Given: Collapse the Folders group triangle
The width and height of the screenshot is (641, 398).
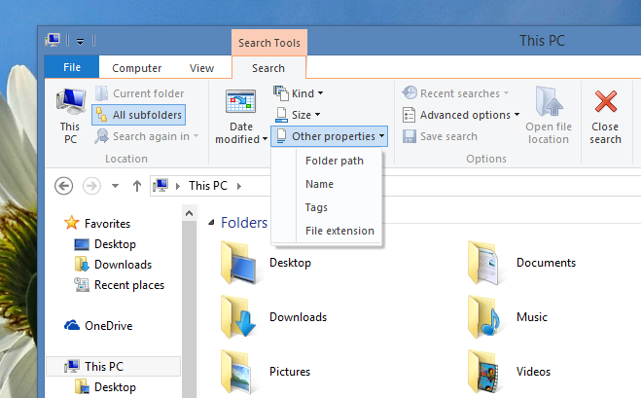Looking at the screenshot, I should coord(211,223).
